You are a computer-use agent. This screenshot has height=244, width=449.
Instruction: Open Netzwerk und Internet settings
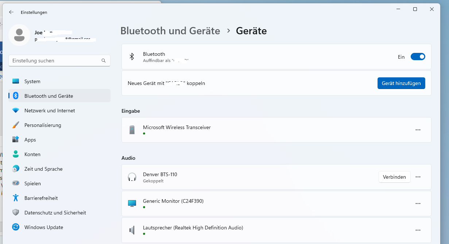pyautogui.click(x=59, y=111)
